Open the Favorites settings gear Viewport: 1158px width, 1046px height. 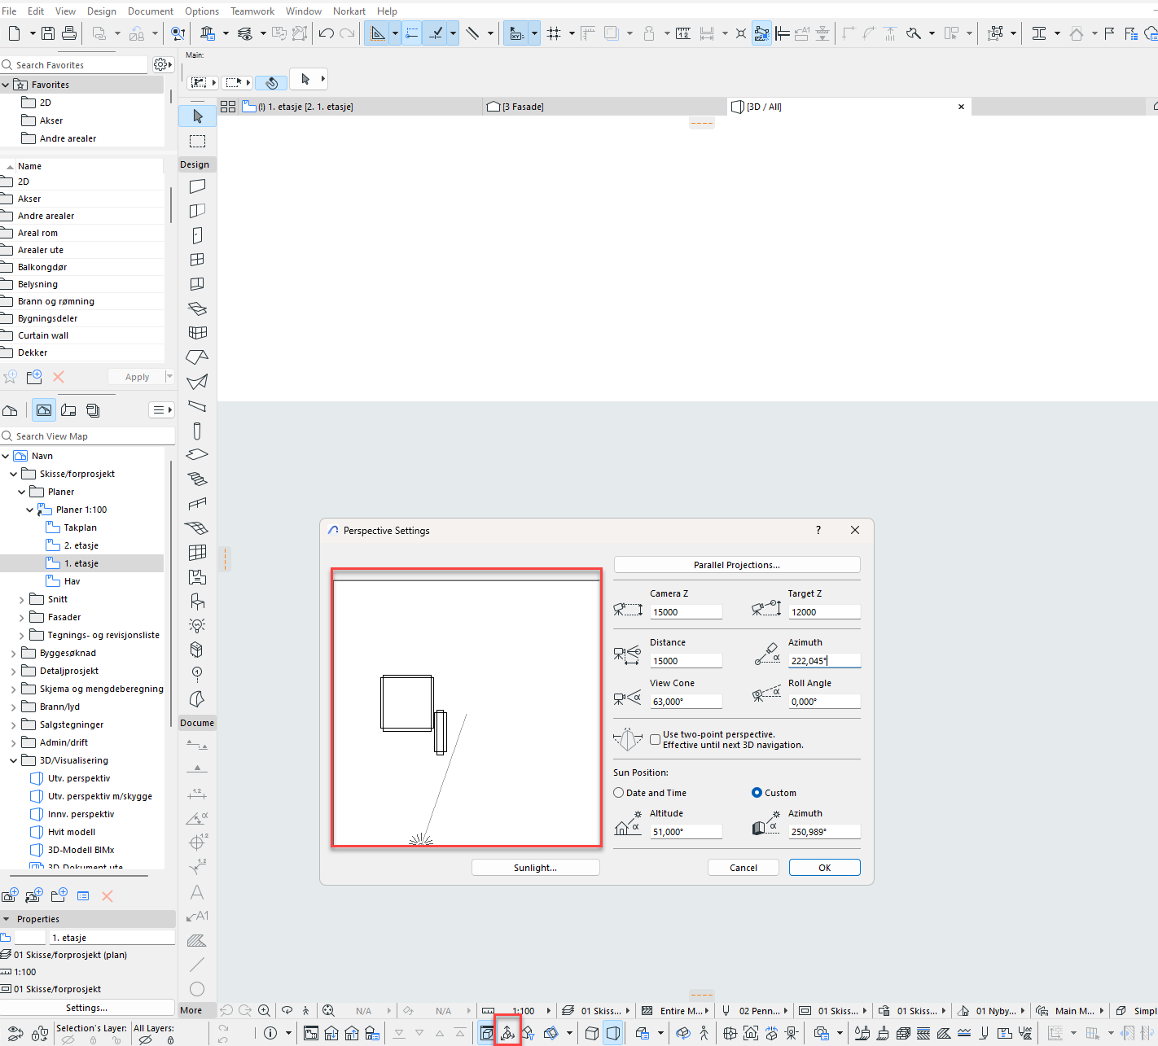click(x=160, y=64)
